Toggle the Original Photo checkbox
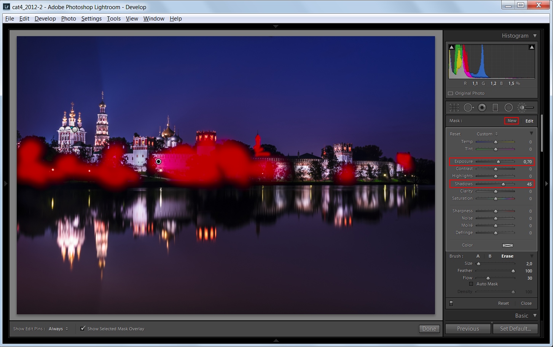The image size is (553, 347). (x=451, y=93)
